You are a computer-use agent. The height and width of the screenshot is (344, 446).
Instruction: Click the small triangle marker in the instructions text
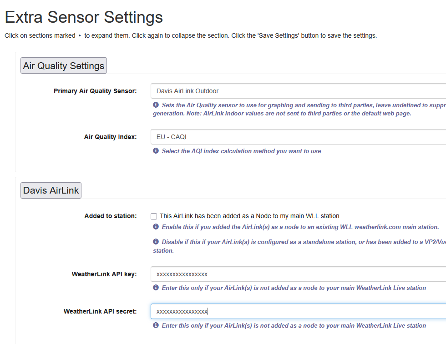(x=80, y=35)
